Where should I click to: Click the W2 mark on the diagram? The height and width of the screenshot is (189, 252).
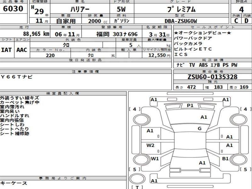150,145
